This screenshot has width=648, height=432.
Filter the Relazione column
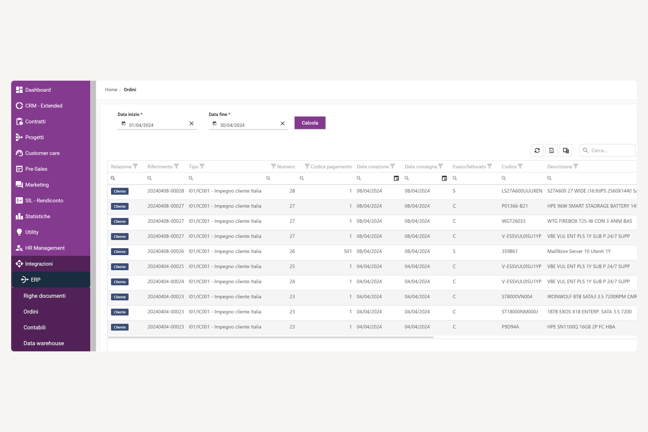[135, 166]
